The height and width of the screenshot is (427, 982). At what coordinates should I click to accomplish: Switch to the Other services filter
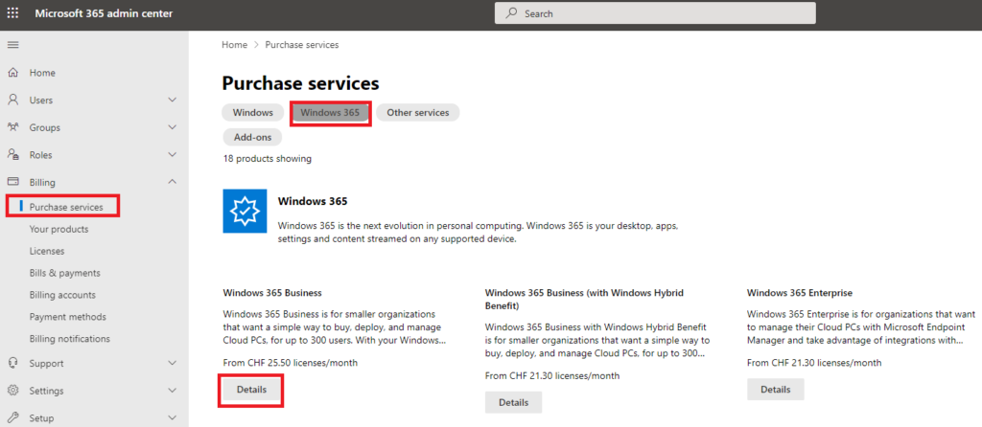[418, 113]
